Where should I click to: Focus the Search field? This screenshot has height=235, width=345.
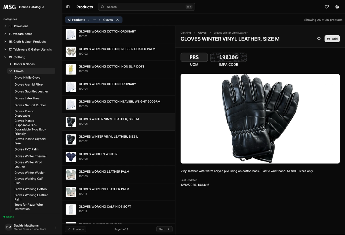point(147,7)
